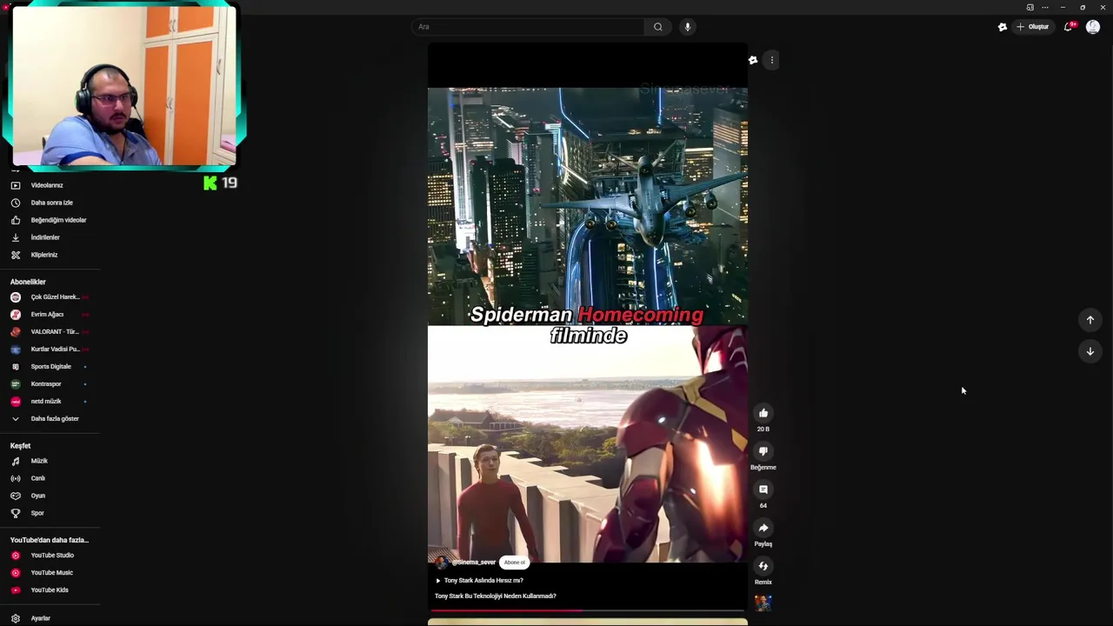Open the notifications bell
The width and height of the screenshot is (1113, 626).
[1069, 27]
